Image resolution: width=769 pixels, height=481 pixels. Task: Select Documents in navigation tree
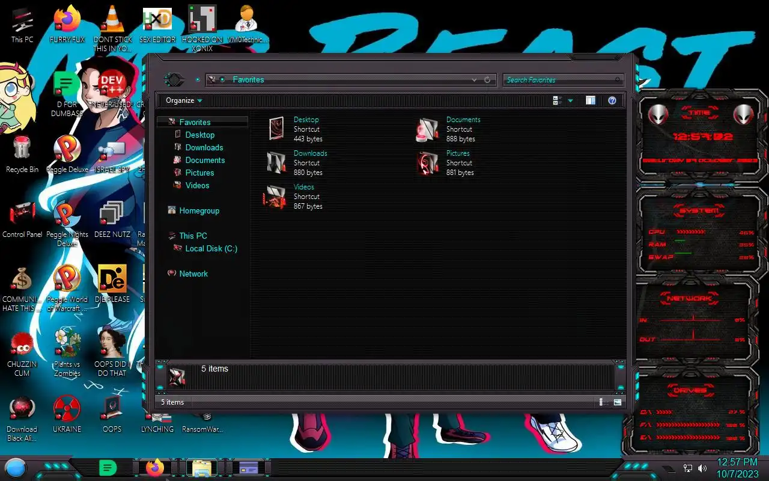205,160
